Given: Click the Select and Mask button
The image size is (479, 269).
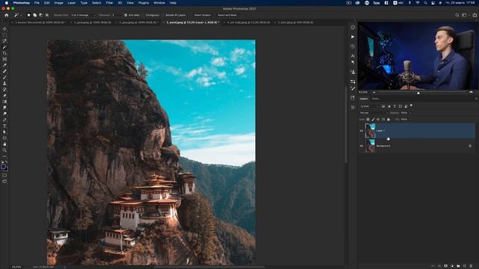Looking at the screenshot, I should [228, 15].
